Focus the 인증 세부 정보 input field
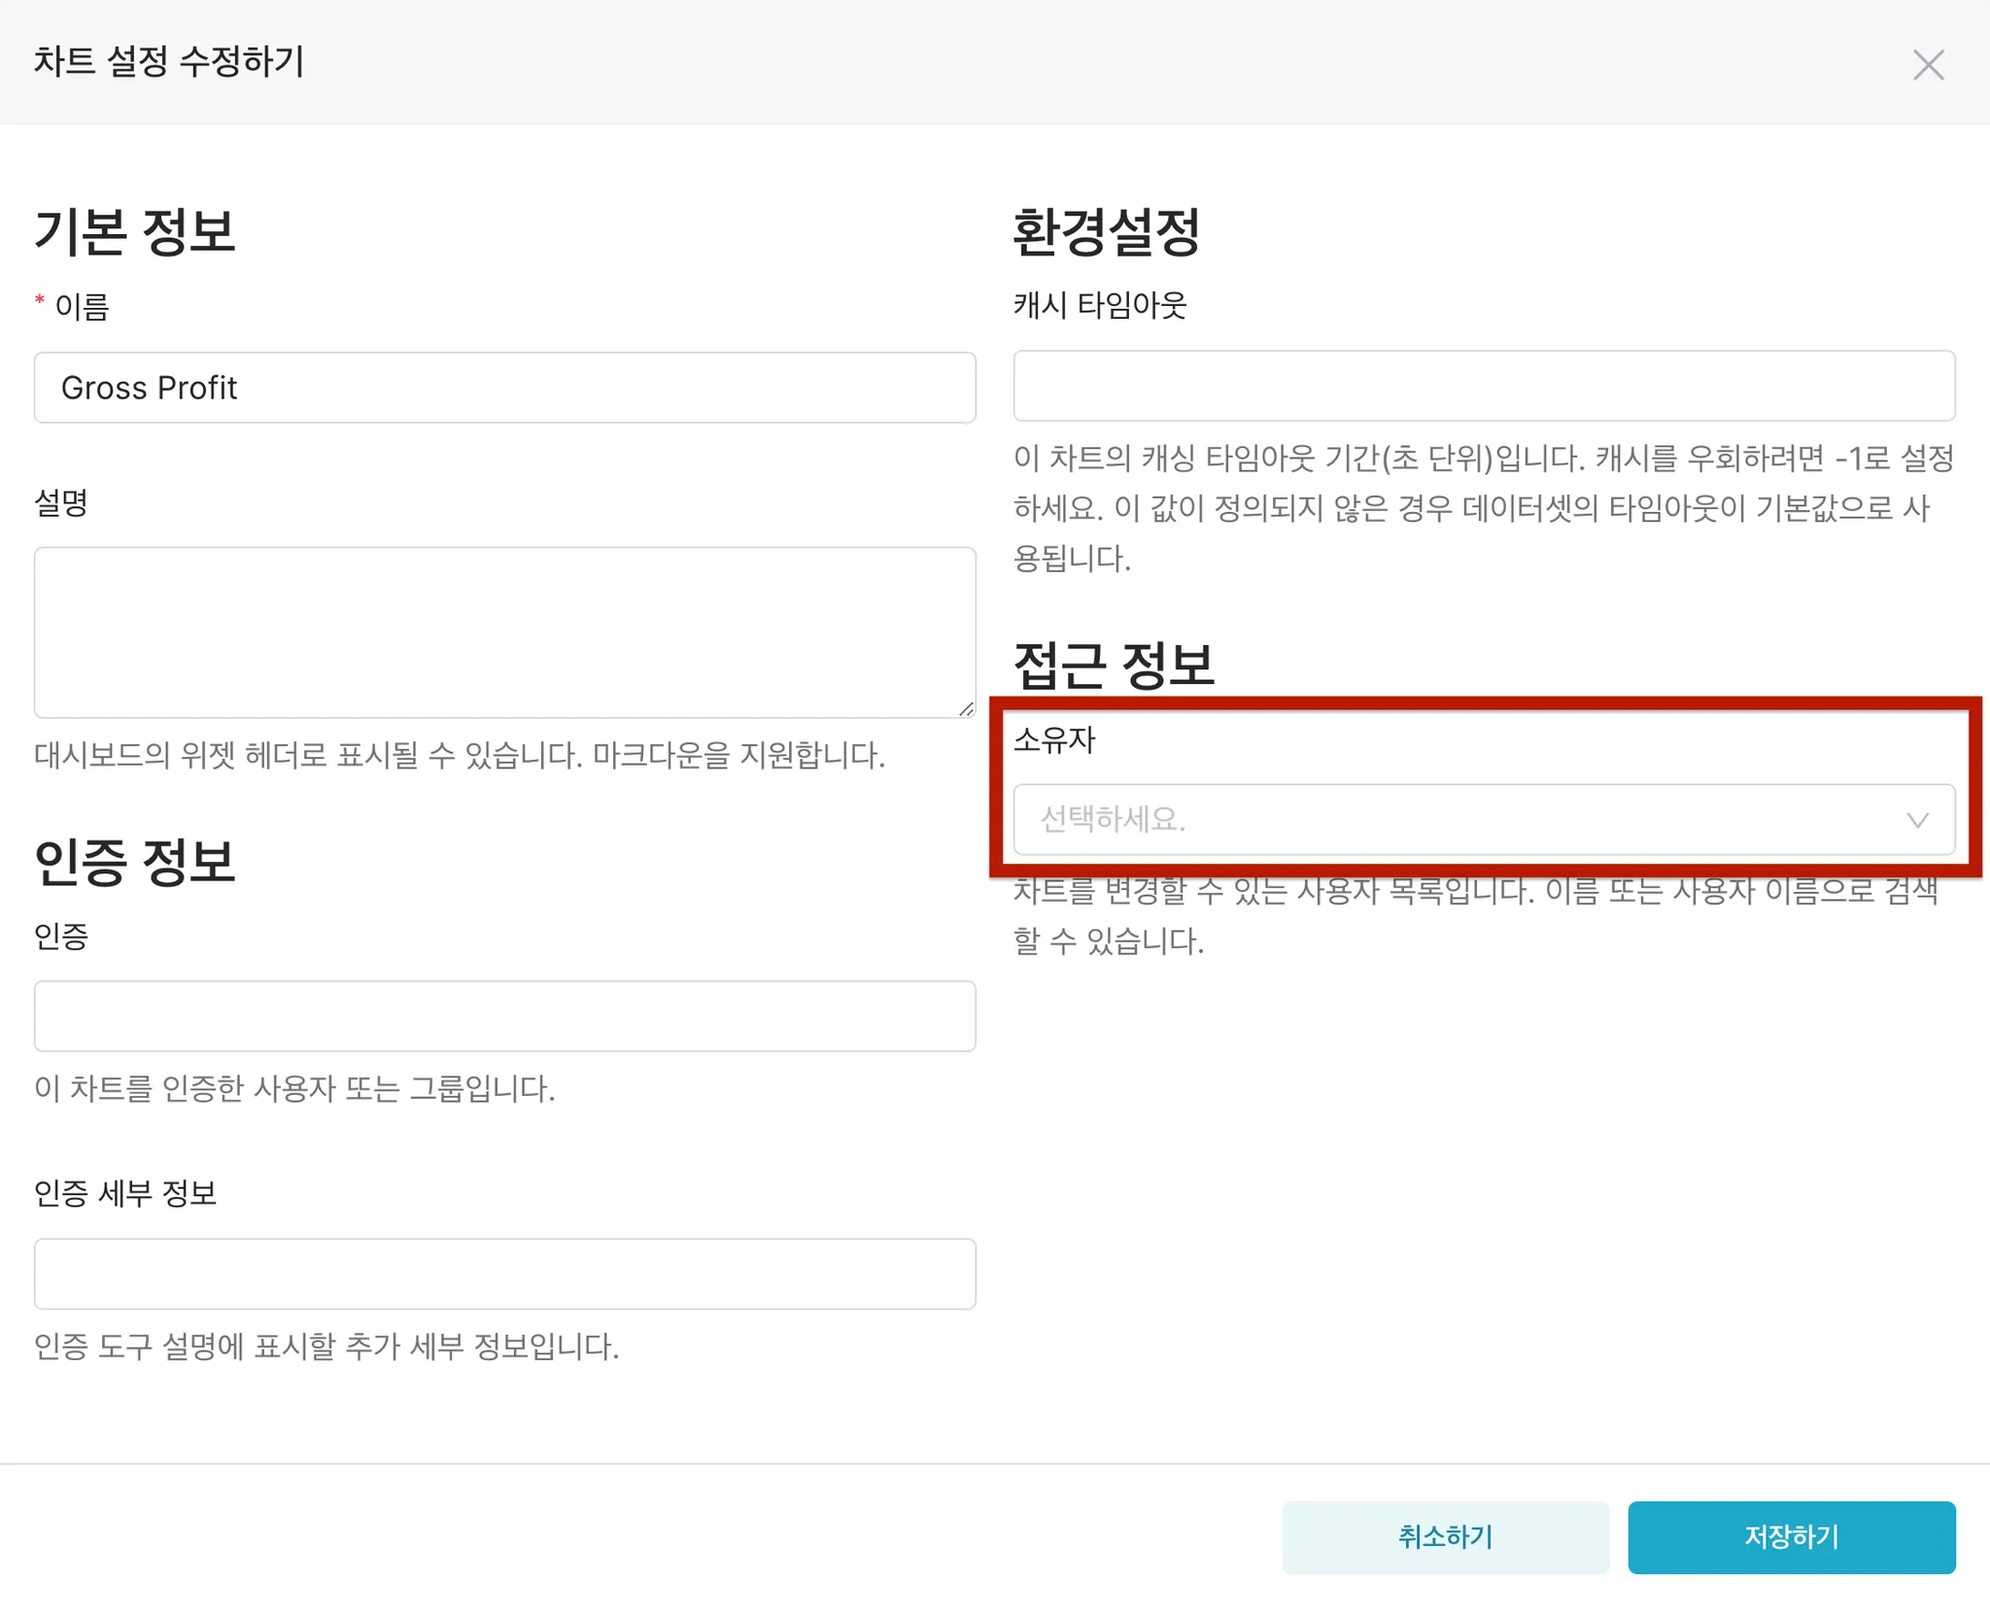This screenshot has height=1607, width=1990. click(504, 1273)
